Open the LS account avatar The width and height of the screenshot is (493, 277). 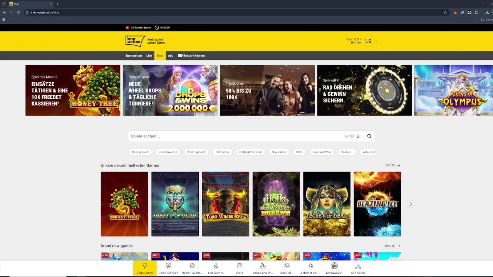click(368, 41)
